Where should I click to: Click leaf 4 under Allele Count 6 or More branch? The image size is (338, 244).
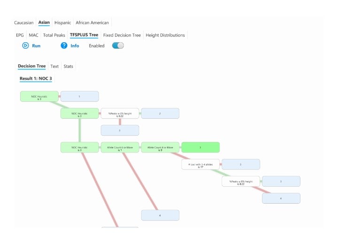pyautogui.click(x=160, y=215)
